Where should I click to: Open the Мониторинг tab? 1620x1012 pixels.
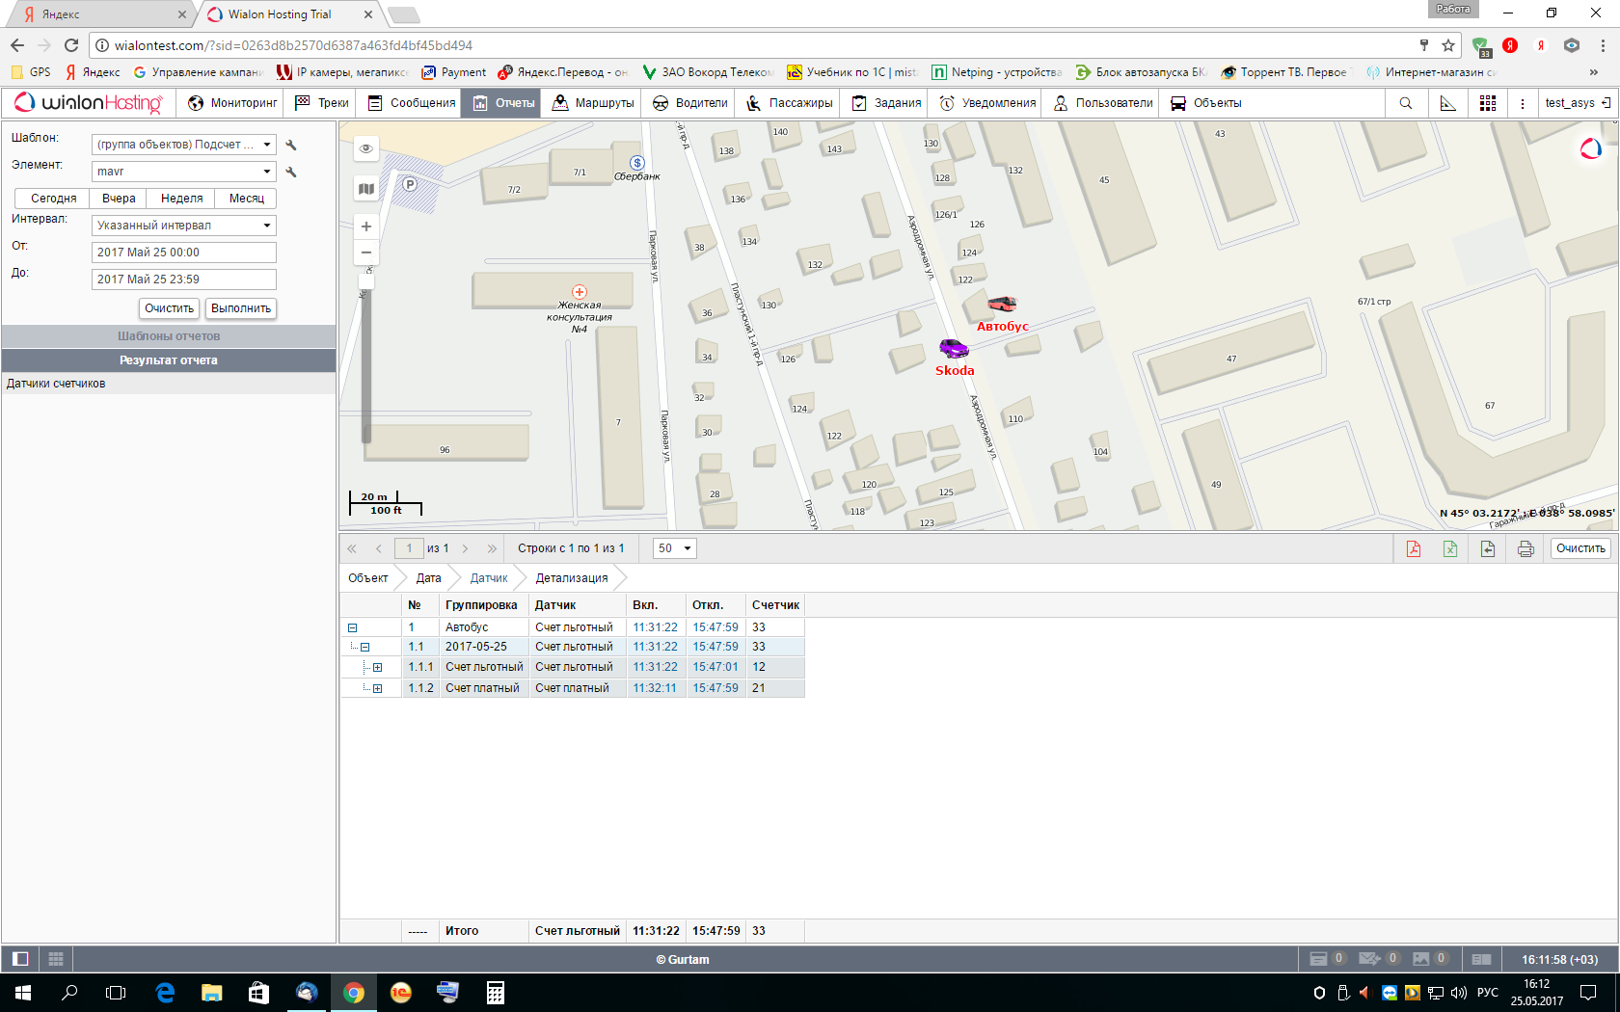pos(232,103)
